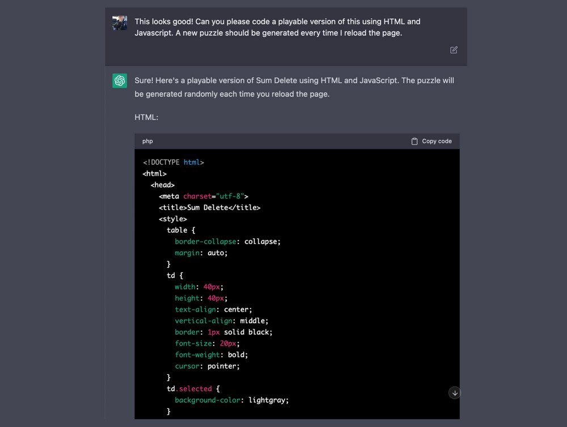Click the border-collapse: collapse code line
Image resolution: width=567 pixels, height=427 pixels.
[227, 242]
